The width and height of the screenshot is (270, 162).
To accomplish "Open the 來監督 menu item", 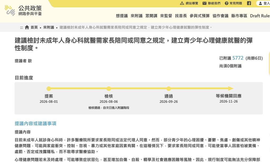I will (166, 16).
